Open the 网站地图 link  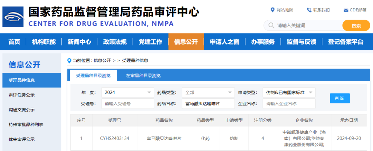tap(285, 10)
